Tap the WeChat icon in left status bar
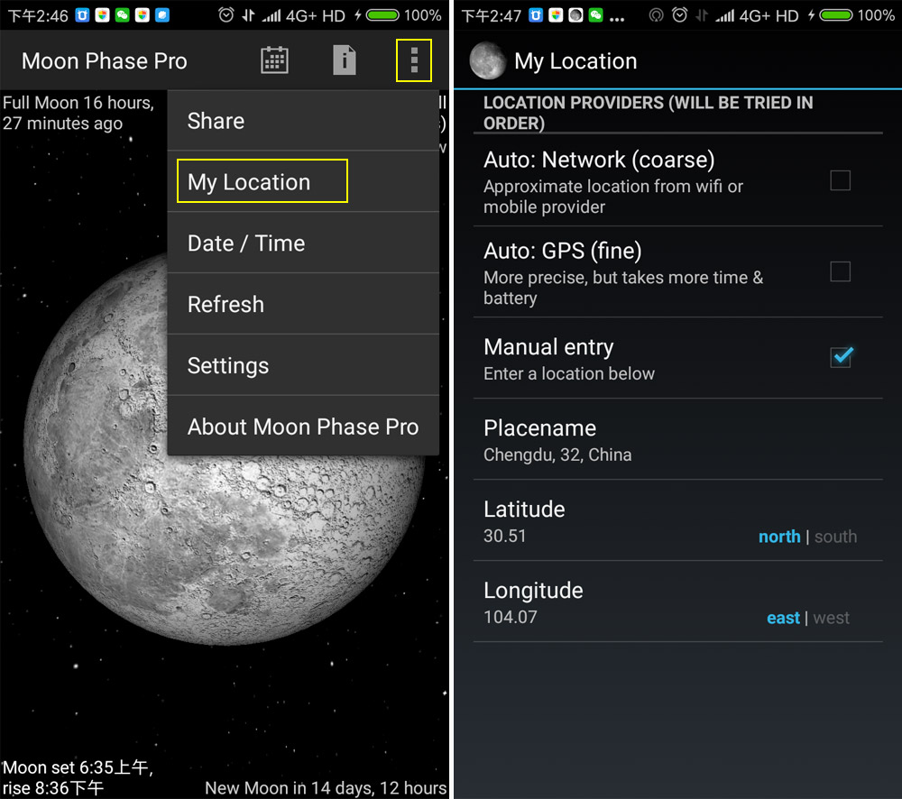The width and height of the screenshot is (902, 799). click(x=122, y=15)
